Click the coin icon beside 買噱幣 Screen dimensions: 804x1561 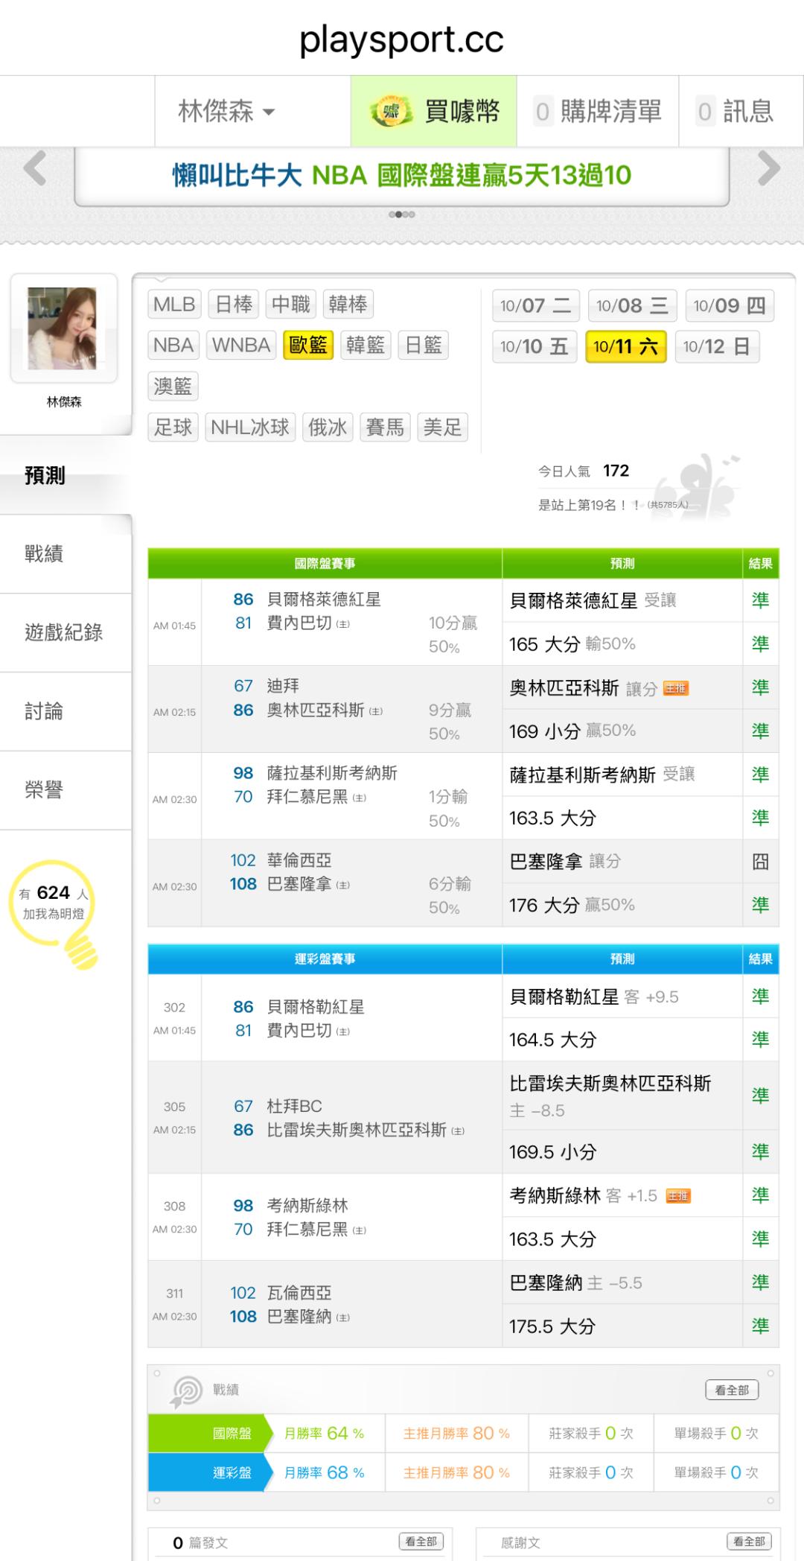point(392,112)
